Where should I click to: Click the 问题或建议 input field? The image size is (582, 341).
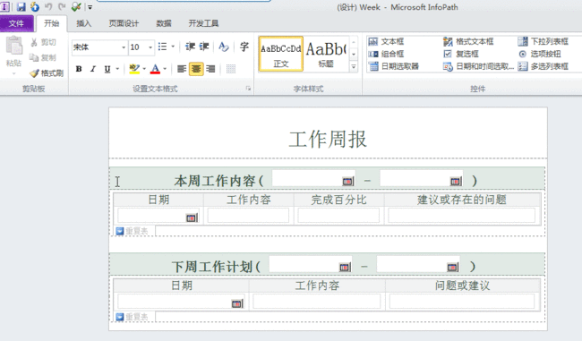pos(462,302)
